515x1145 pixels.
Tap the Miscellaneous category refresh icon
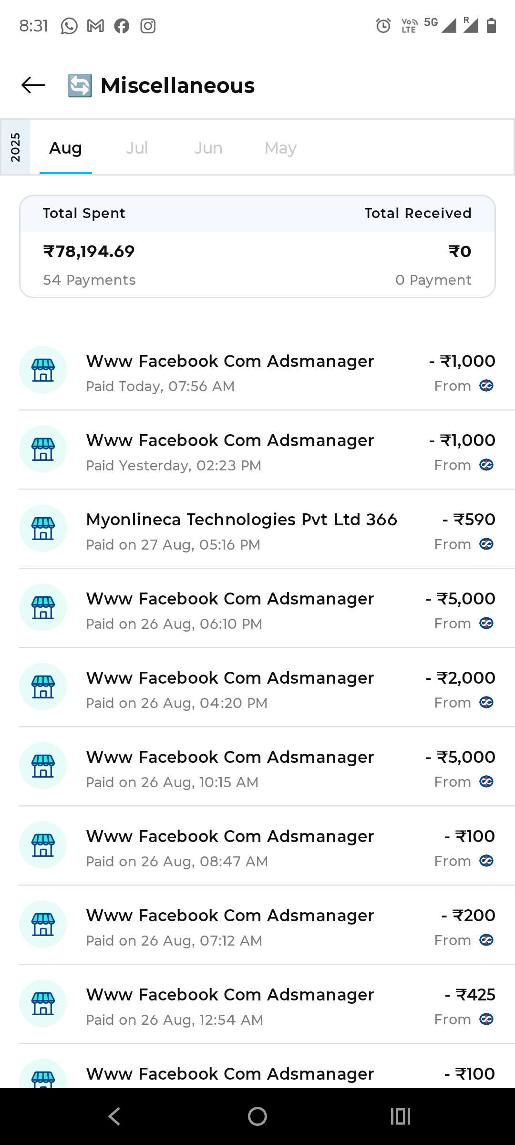coord(80,86)
